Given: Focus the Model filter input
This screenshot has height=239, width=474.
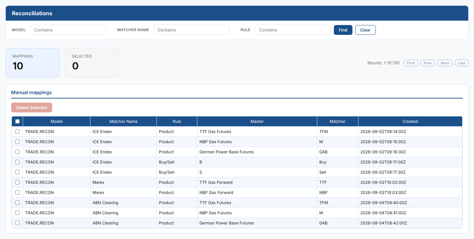Looking at the screenshot, I should 68,30.
